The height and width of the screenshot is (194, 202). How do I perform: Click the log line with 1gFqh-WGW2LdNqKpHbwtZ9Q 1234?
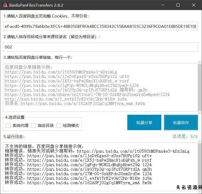click(x=78, y=165)
